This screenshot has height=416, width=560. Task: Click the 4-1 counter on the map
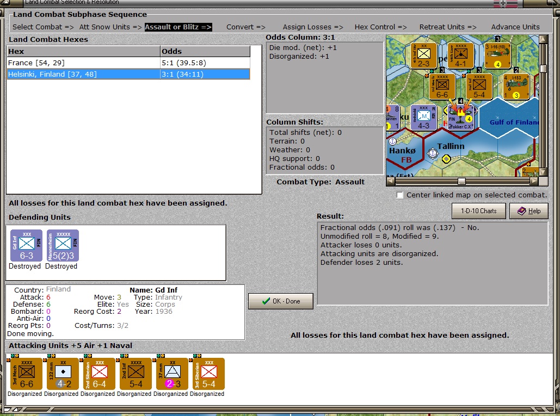click(x=461, y=55)
